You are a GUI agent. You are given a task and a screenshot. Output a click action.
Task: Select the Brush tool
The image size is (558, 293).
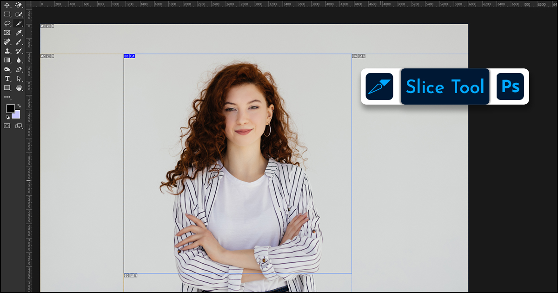click(x=19, y=42)
